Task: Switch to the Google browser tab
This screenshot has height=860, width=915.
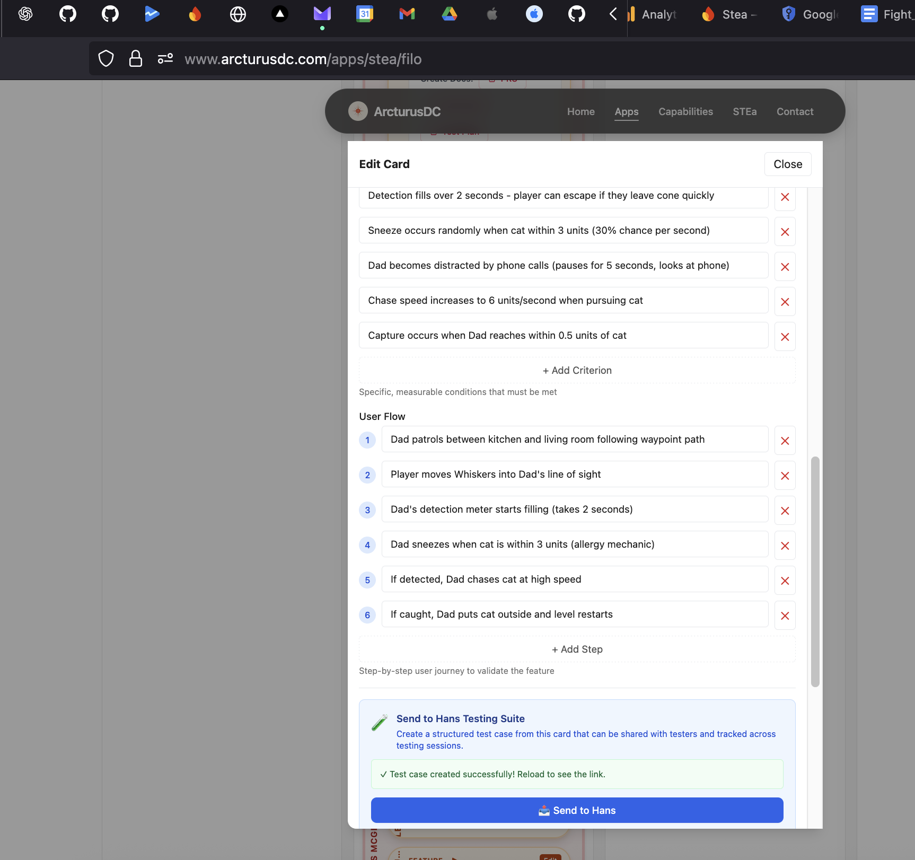Action: point(812,14)
